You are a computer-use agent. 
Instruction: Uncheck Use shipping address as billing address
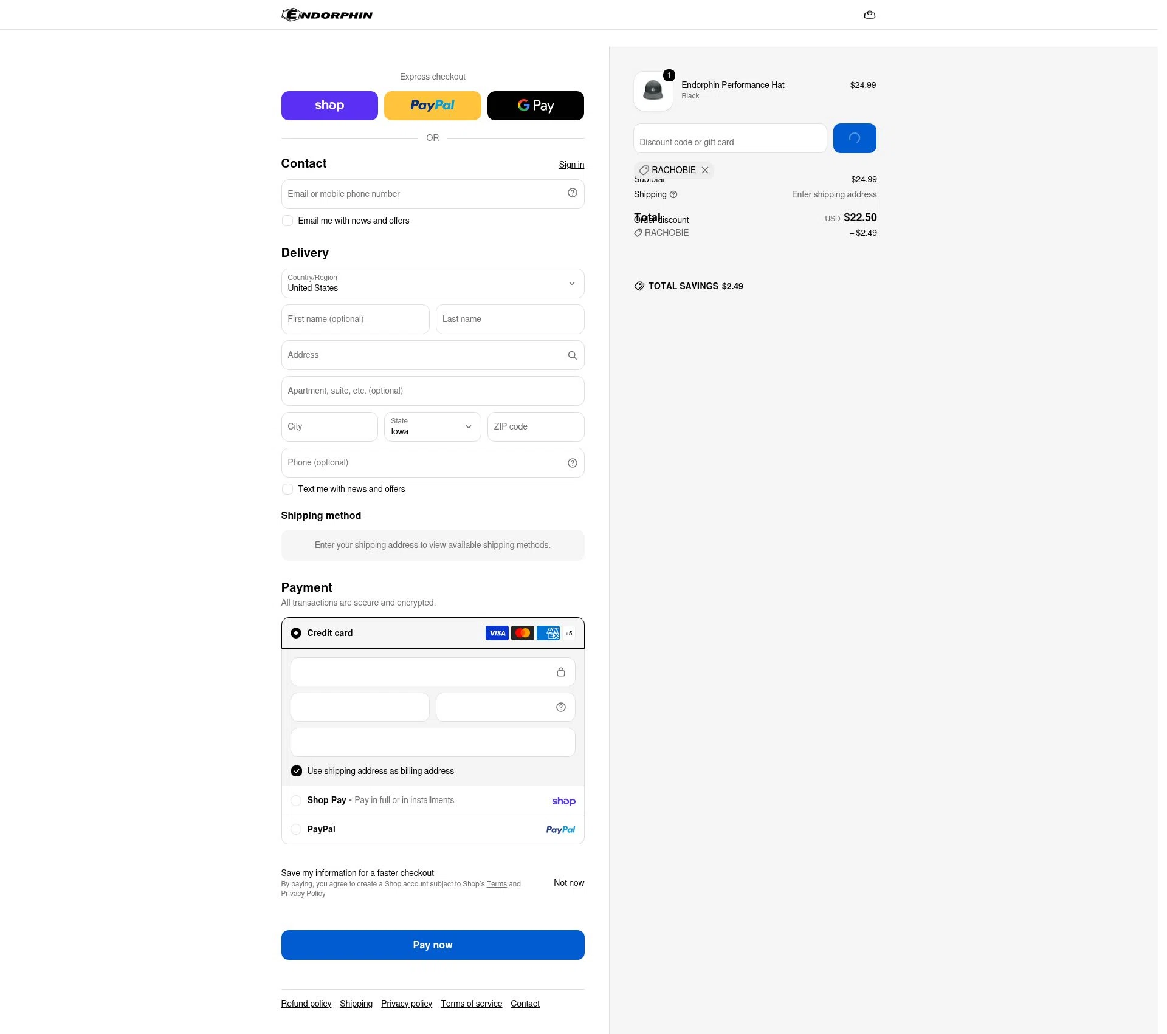(296, 771)
